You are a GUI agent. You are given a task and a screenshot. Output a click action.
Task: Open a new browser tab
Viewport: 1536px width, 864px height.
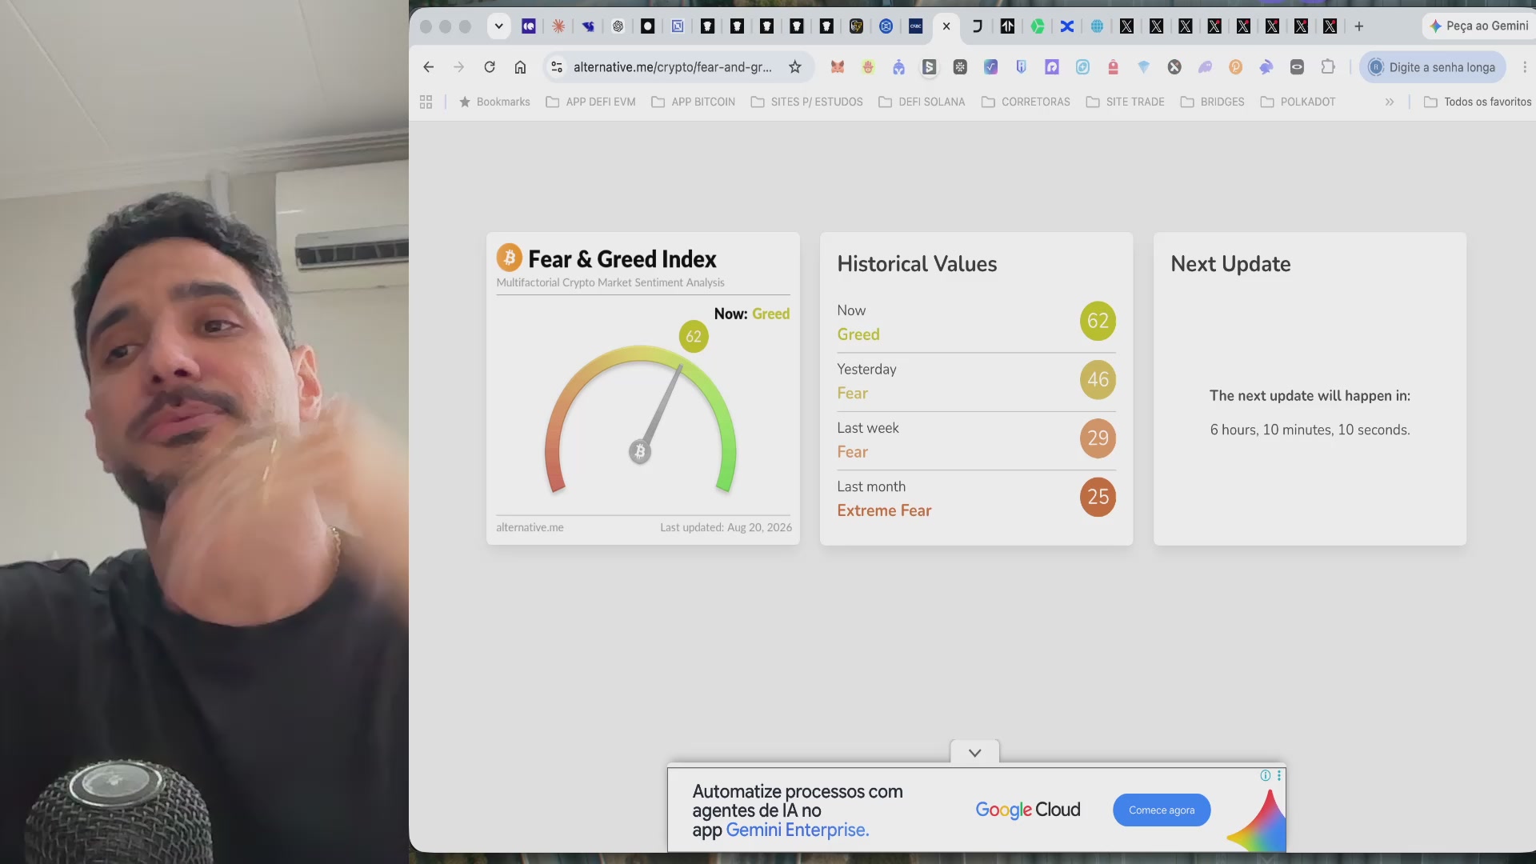(x=1358, y=26)
